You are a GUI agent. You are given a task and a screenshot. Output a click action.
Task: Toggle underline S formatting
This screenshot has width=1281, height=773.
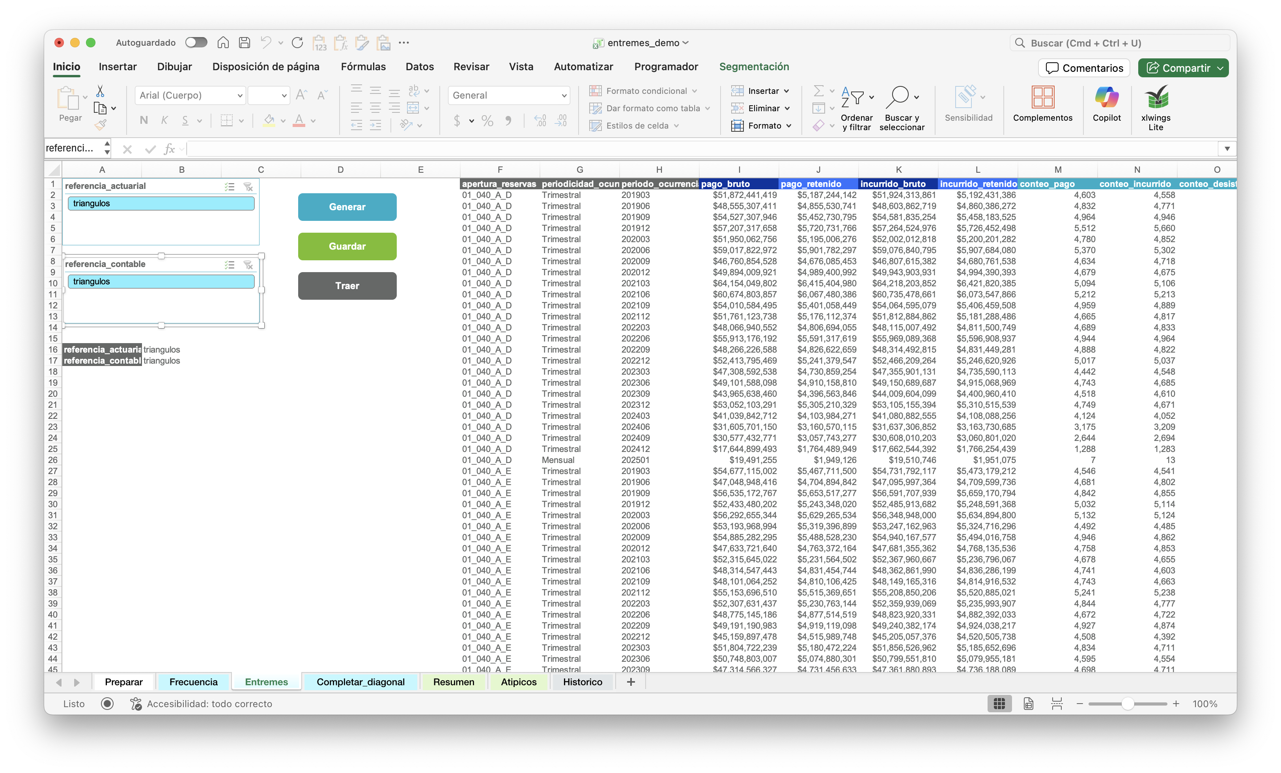185,121
